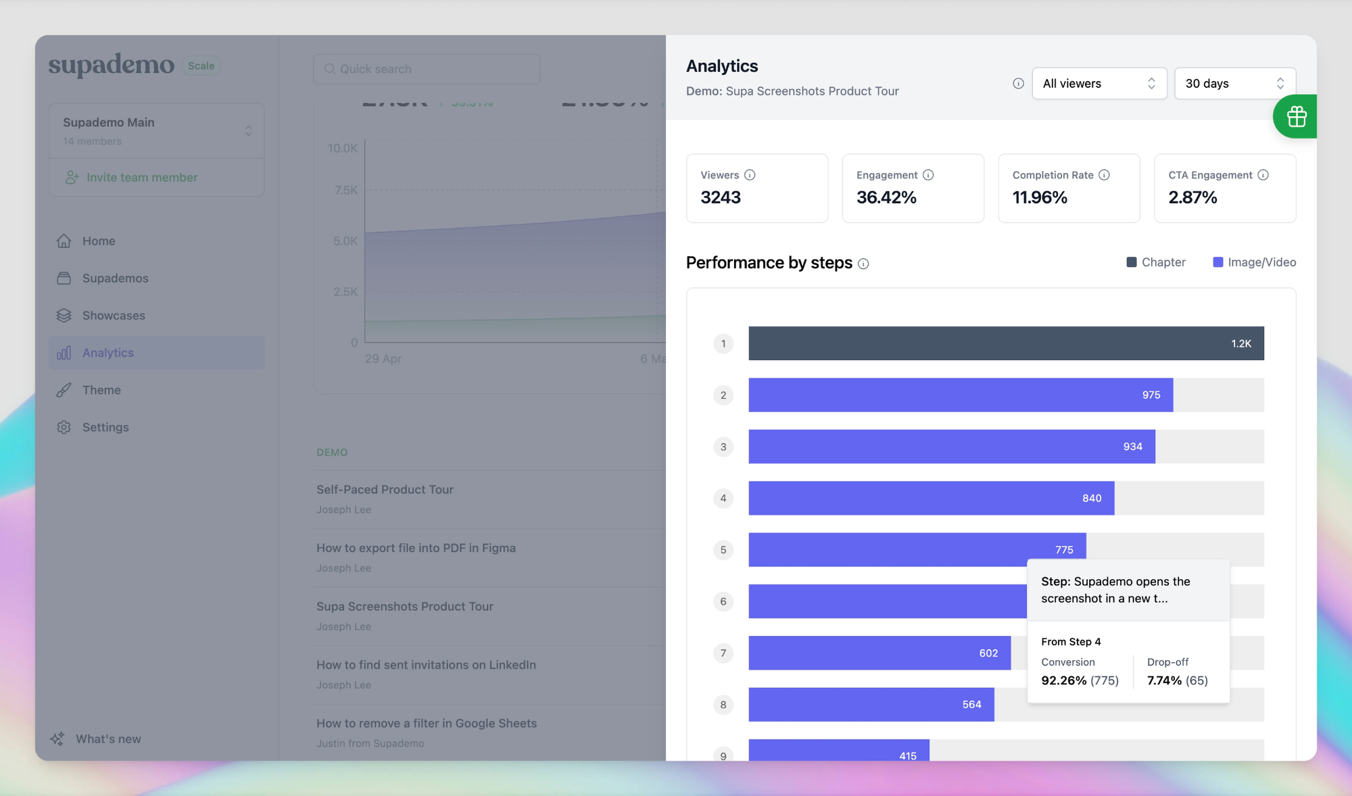Click the Performance by steps info icon
Screen dimensions: 1352x796
pyautogui.click(x=863, y=264)
